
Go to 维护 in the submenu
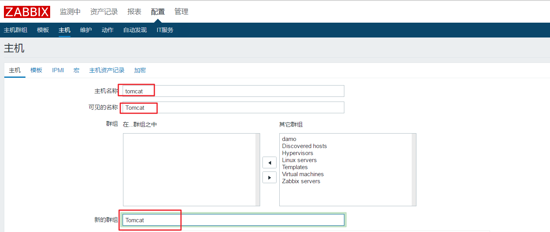pyautogui.click(x=86, y=30)
